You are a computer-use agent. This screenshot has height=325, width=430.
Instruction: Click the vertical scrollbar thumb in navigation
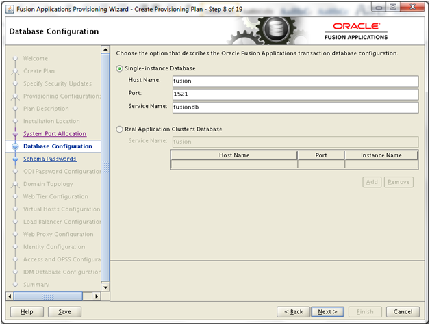(x=105, y=168)
